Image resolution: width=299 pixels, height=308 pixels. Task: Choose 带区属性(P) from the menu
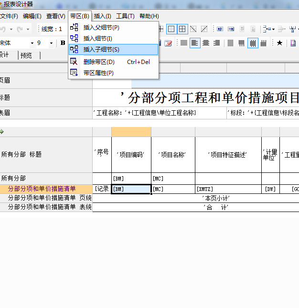tap(114, 73)
